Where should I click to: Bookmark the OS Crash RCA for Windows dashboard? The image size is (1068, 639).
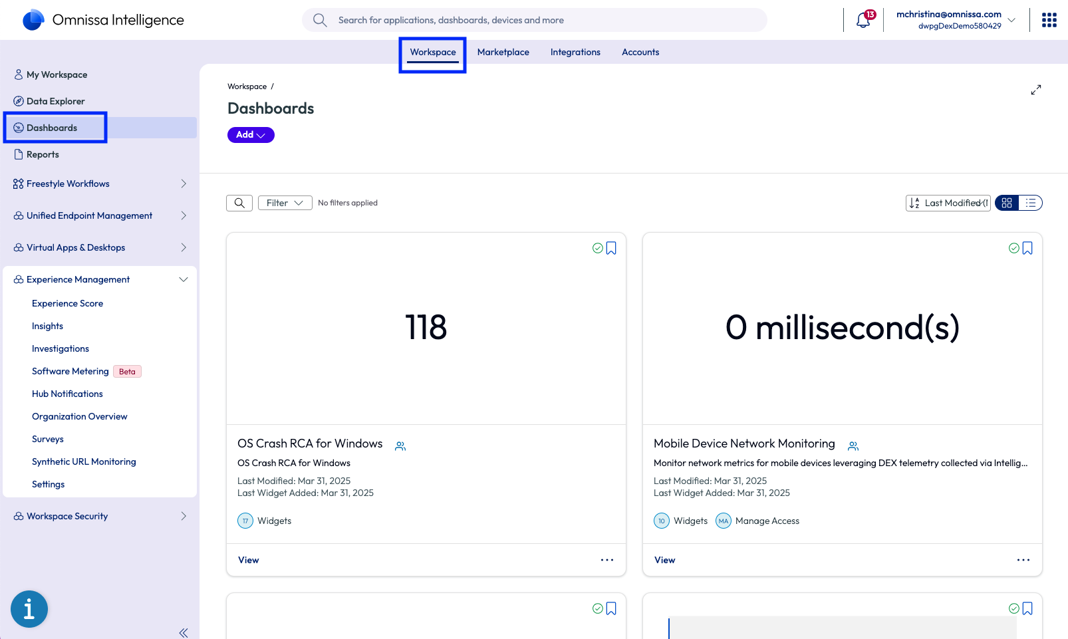click(x=611, y=248)
